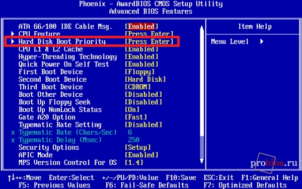The width and height of the screenshot is (302, 189).
Task: Click the scrollbar up arrow
Action: tap(202, 28)
